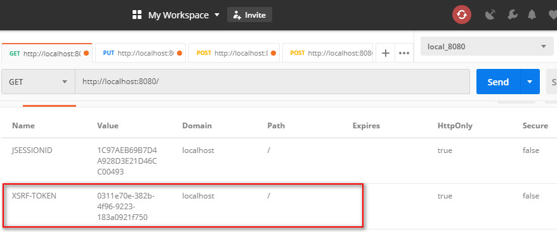Click the Send button
The width and height of the screenshot is (557, 232).
pyautogui.click(x=498, y=82)
